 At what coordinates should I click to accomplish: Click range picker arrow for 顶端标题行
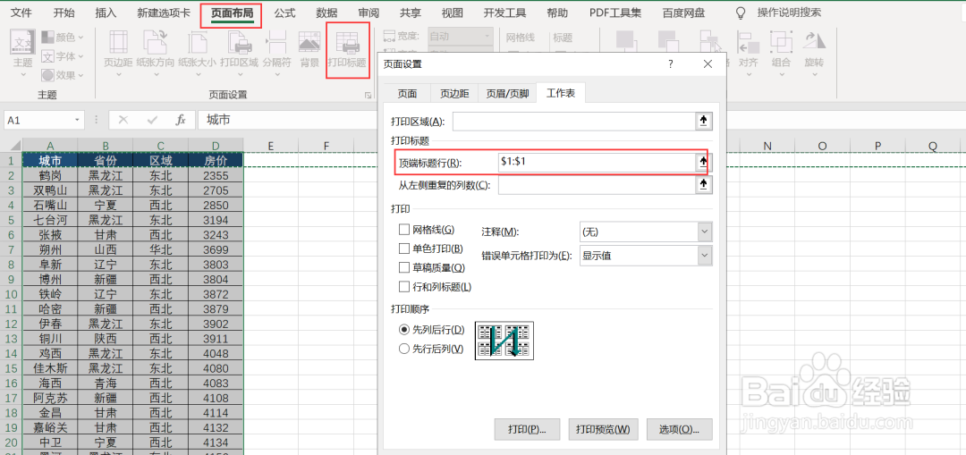[x=704, y=163]
